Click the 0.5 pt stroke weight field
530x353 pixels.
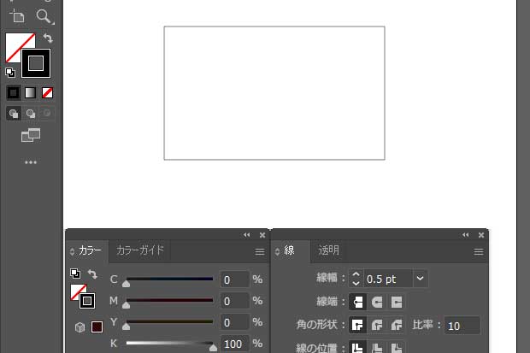pyautogui.click(x=388, y=279)
